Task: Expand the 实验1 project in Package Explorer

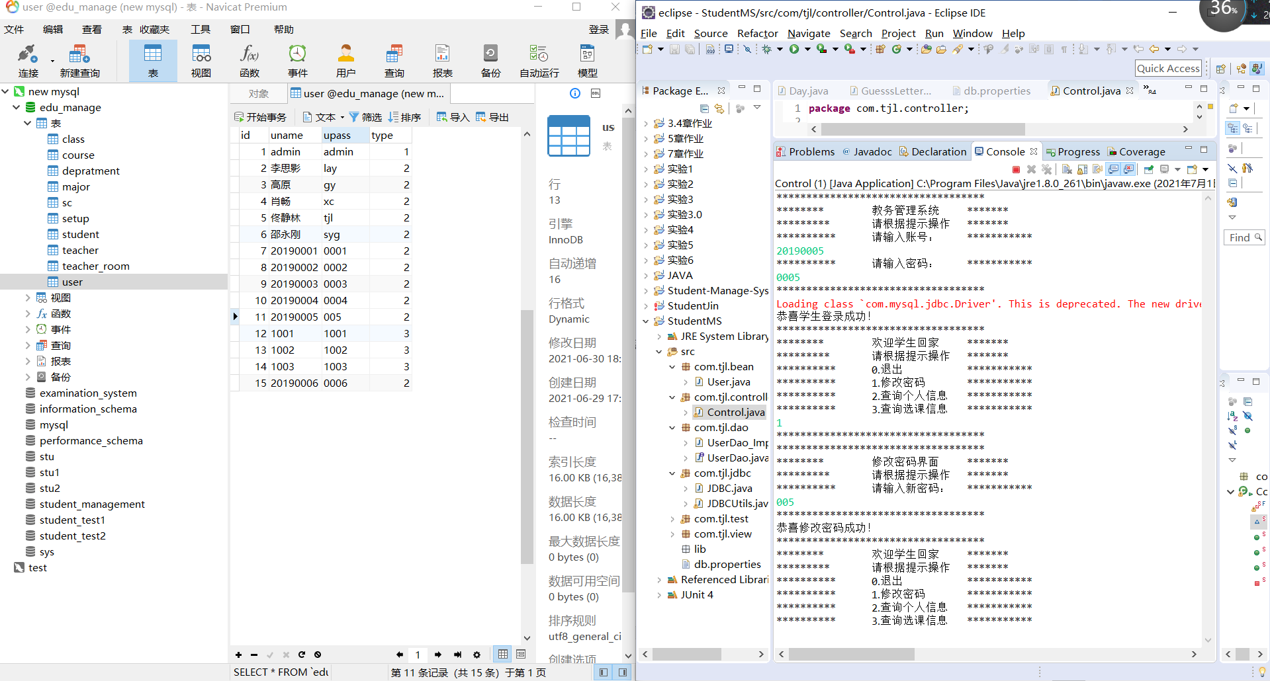Action: pos(647,169)
